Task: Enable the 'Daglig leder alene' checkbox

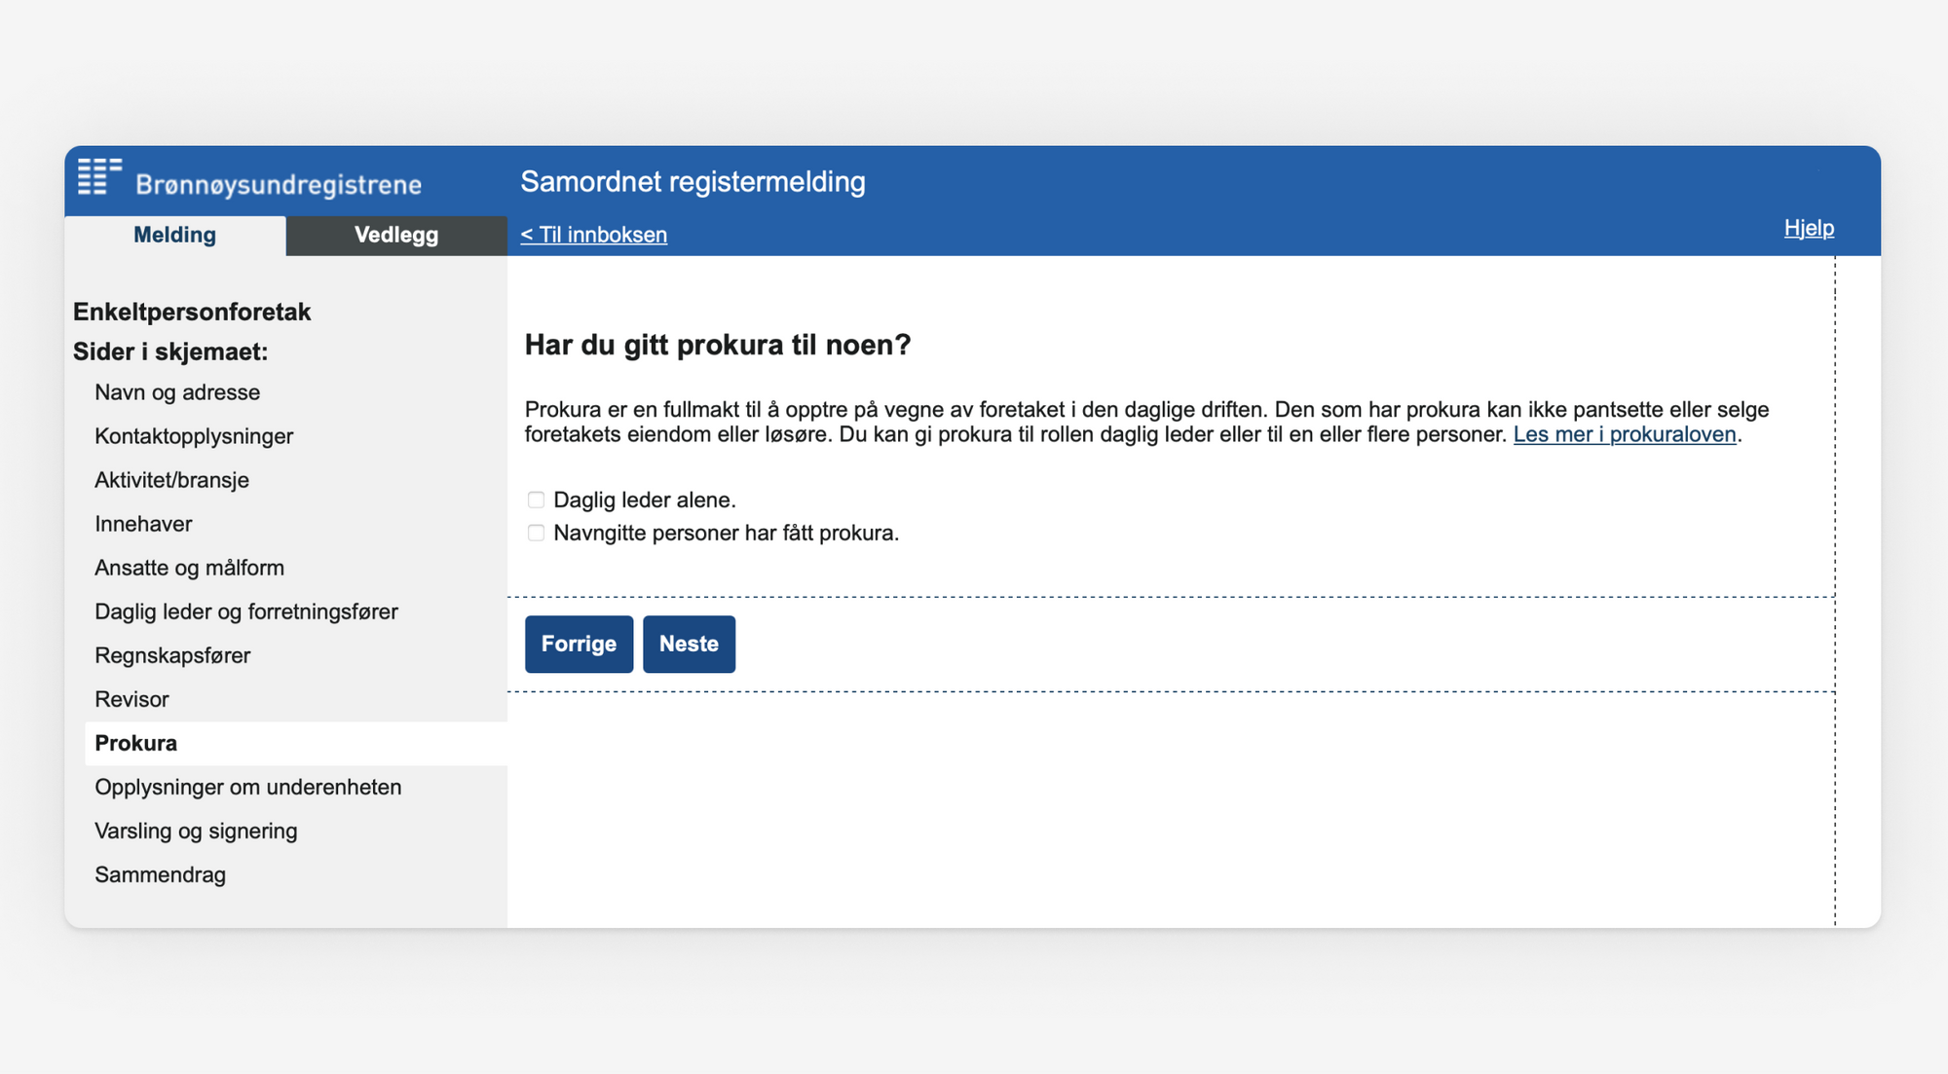Action: [x=536, y=500]
